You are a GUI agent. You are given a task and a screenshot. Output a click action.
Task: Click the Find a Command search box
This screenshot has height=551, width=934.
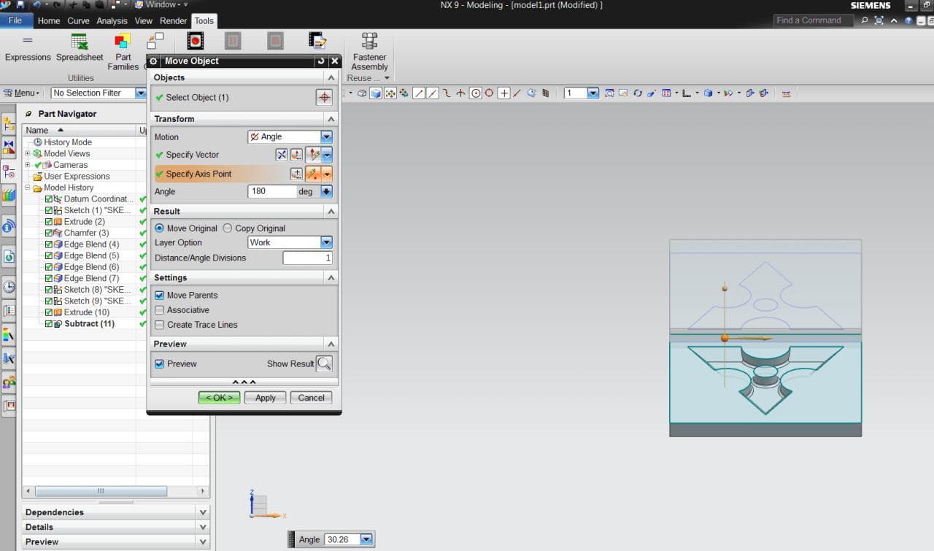(x=814, y=20)
